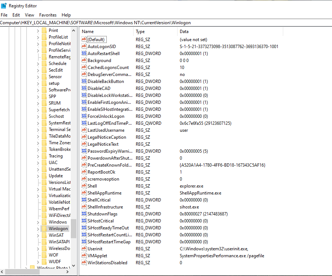Click the registry path address bar
This screenshot has width=332, height=276.
click(x=166, y=23)
